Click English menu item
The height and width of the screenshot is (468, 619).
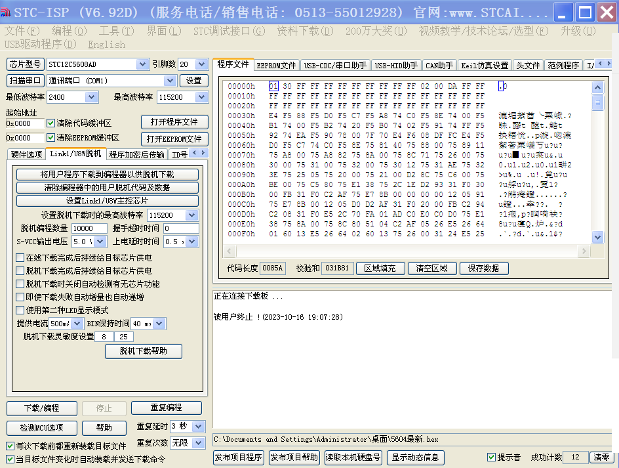click(107, 45)
